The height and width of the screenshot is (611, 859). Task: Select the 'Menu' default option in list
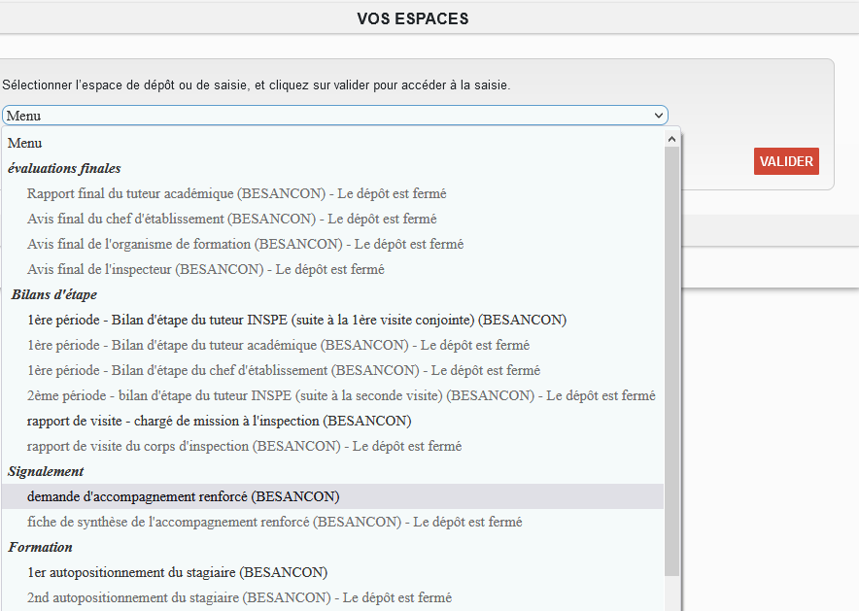[24, 143]
